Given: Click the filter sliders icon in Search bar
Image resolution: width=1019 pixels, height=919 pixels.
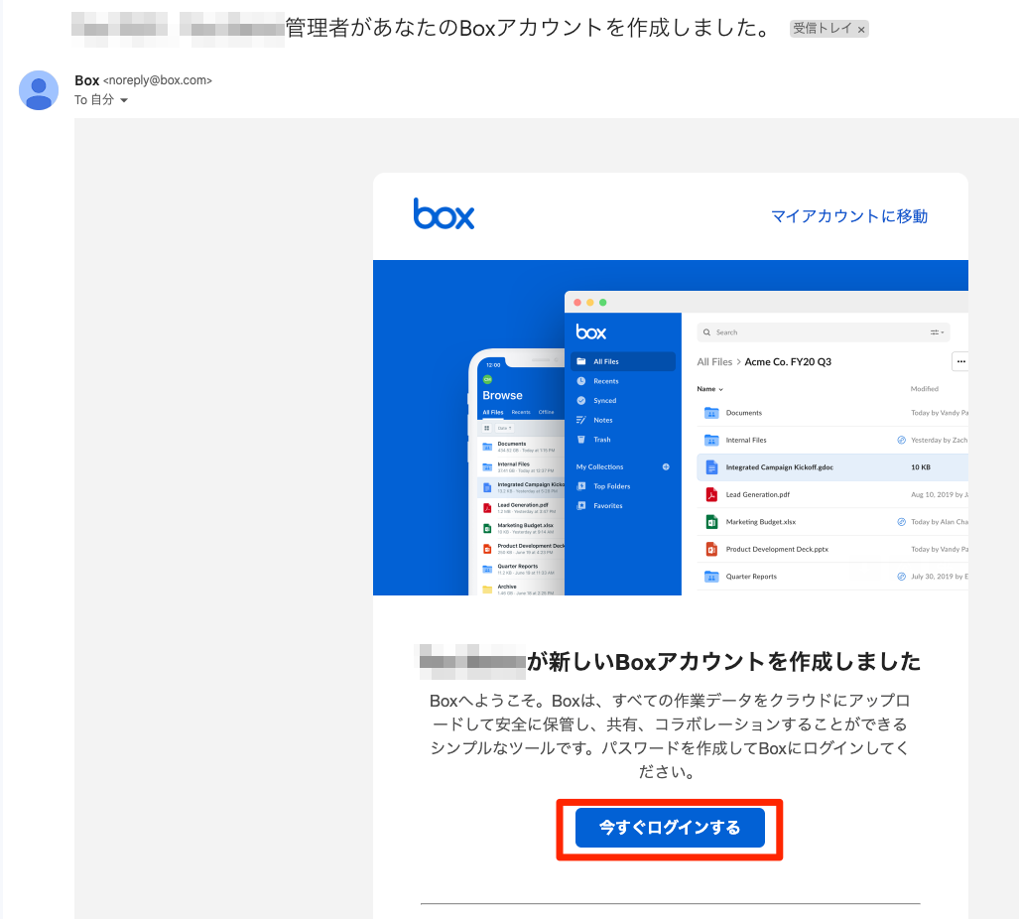Looking at the screenshot, I should pyautogui.click(x=936, y=332).
